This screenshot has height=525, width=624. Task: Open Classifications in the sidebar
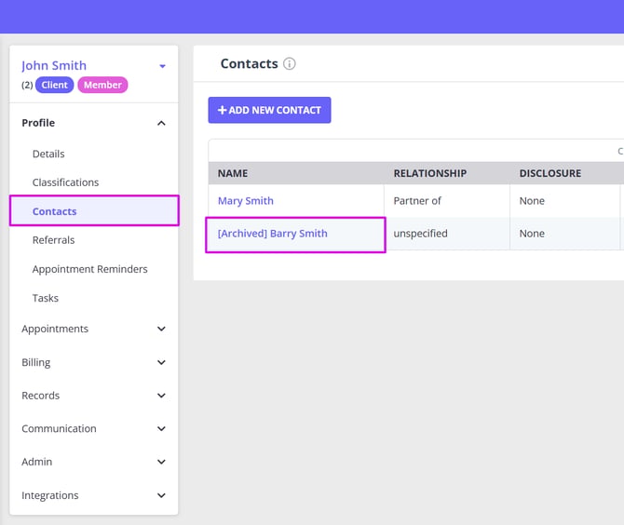65,182
